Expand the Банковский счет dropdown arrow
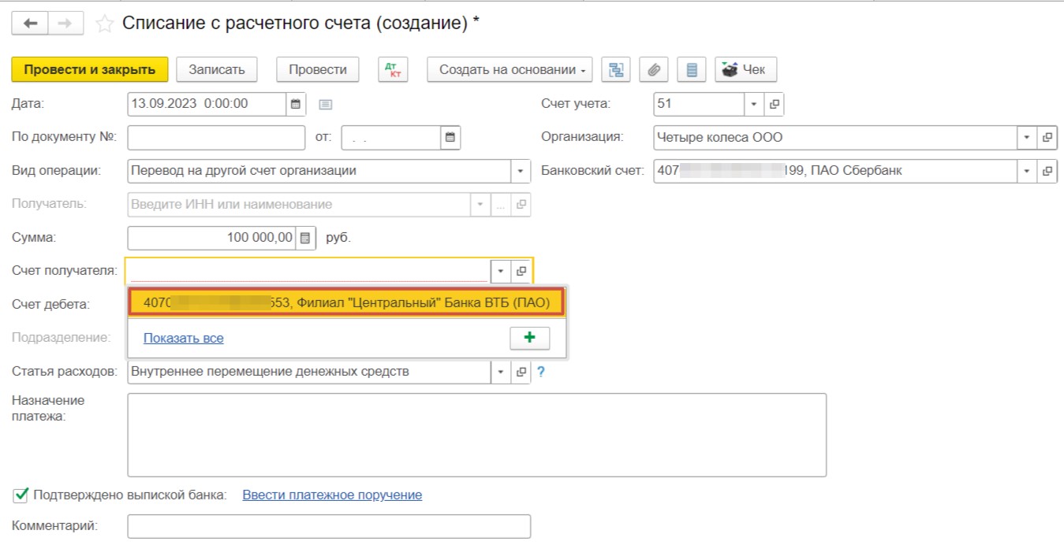Image resolution: width=1064 pixels, height=560 pixels. [1027, 171]
